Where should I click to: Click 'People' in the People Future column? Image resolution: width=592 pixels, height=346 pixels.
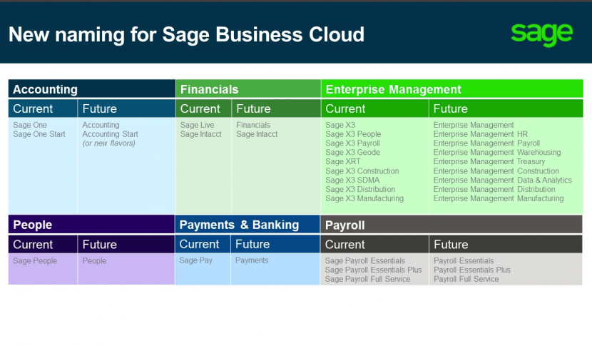click(94, 260)
